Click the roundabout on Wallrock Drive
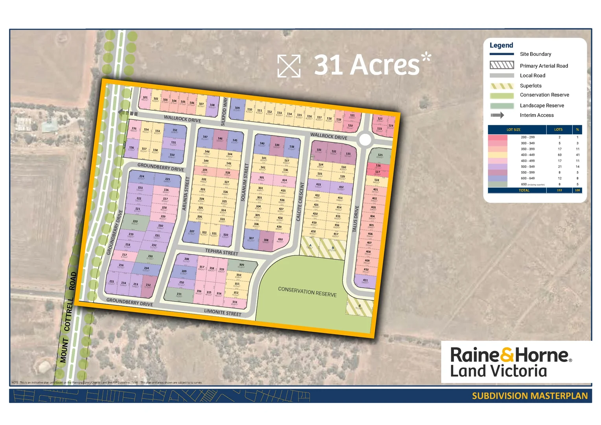 365,140
